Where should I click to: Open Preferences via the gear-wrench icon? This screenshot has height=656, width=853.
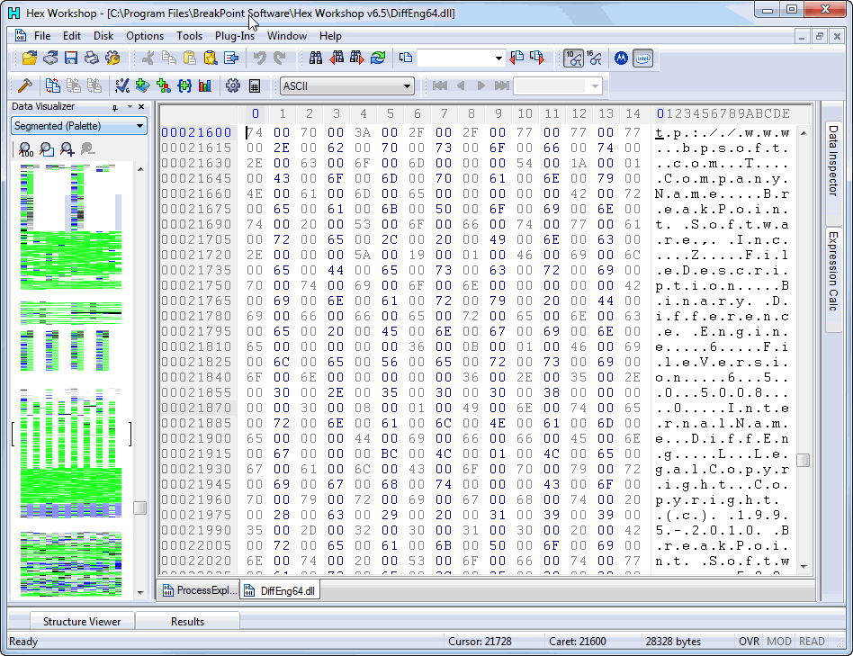coord(112,58)
